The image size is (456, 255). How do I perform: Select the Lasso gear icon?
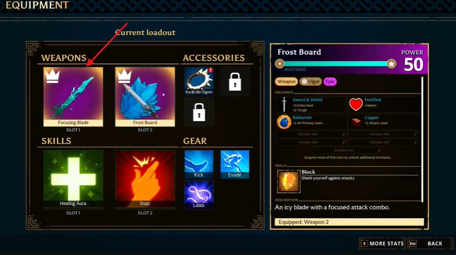point(199,195)
